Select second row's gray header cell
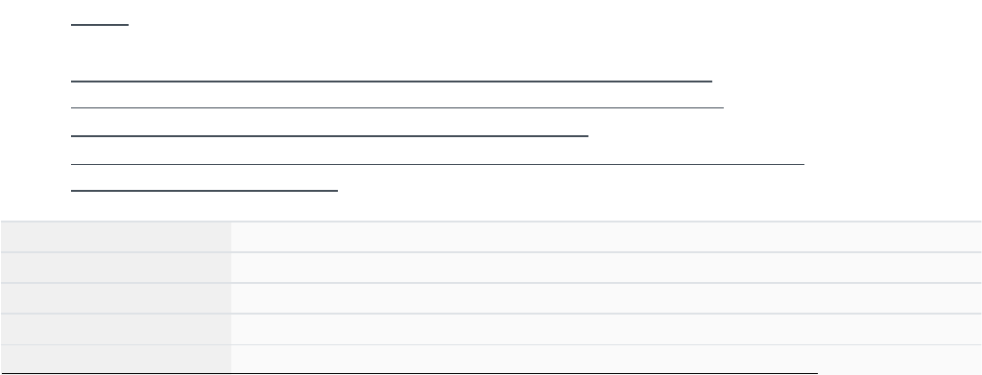Screen dimensions: 982x375 point(116,268)
